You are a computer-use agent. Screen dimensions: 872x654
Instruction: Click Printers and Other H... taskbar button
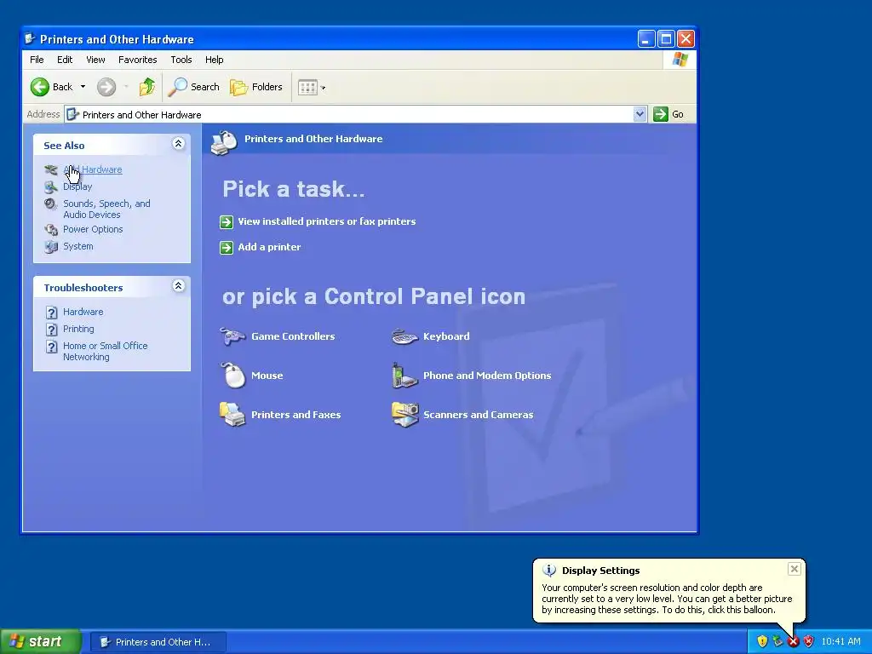pos(158,642)
